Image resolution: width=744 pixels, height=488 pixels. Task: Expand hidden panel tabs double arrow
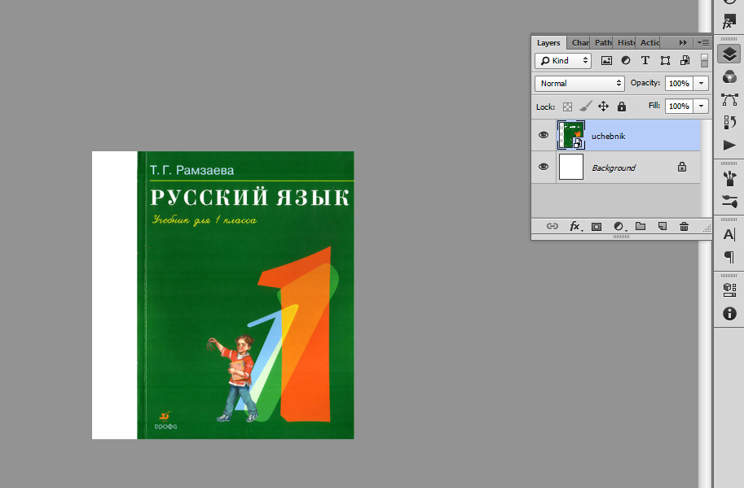click(683, 42)
